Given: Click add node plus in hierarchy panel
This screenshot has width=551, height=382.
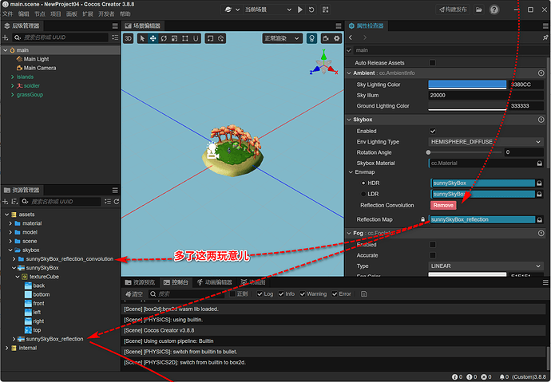Looking at the screenshot, I should [x=6, y=37].
